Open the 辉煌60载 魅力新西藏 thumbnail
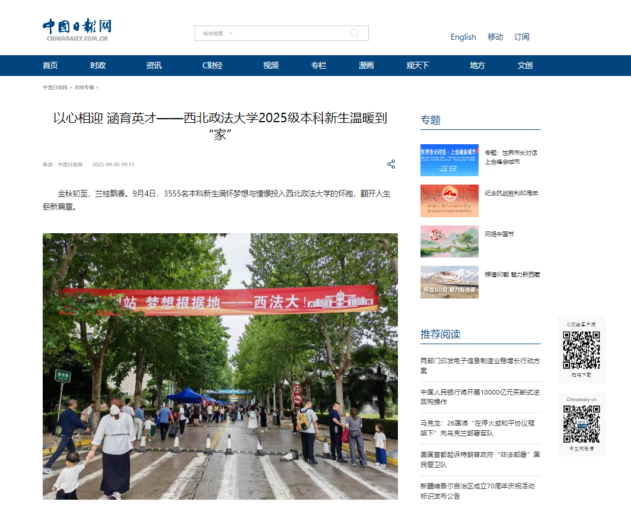The image size is (631, 505). [449, 282]
